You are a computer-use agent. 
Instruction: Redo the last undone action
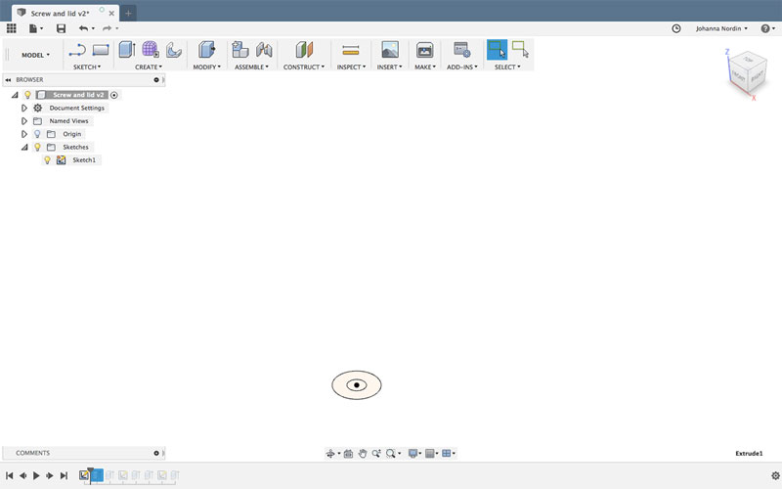pyautogui.click(x=107, y=28)
